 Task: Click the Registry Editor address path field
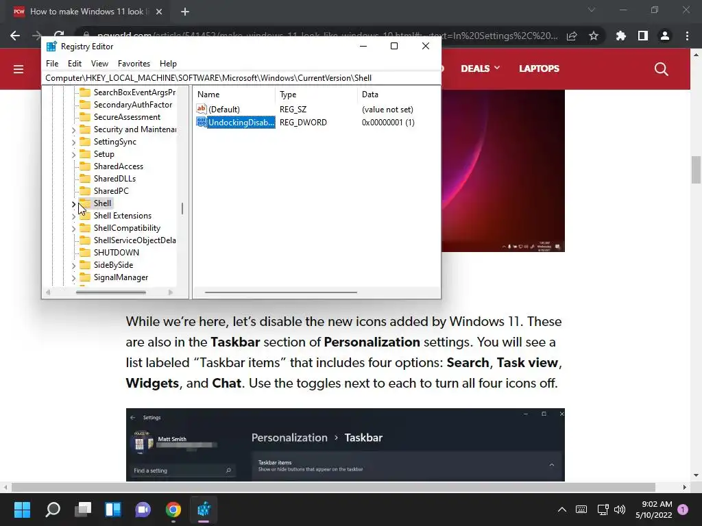[x=242, y=78]
